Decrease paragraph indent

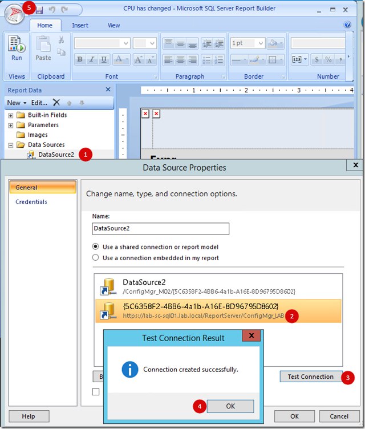tap(207, 43)
